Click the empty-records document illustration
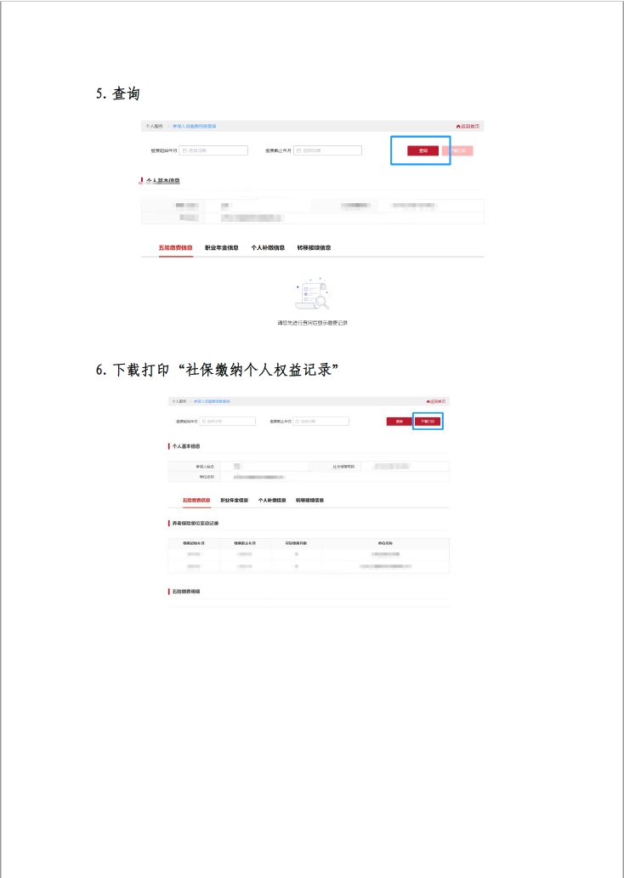Viewport: 624px width, 878px height. (312, 295)
